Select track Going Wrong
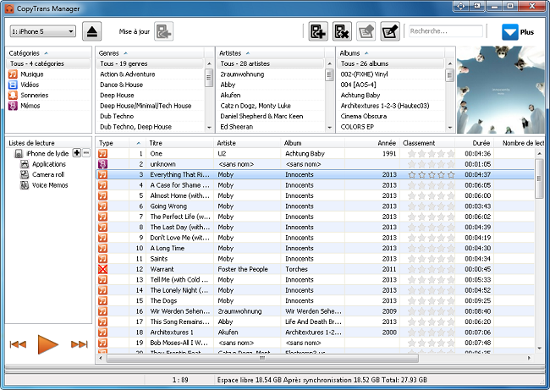The height and width of the screenshot is (390, 550). click(x=315, y=206)
